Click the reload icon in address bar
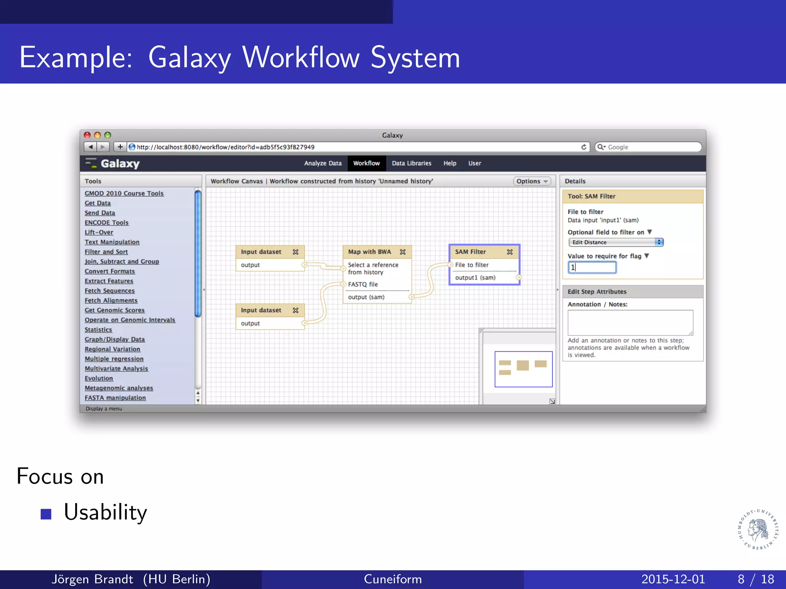This screenshot has height=589, width=786. (x=584, y=147)
